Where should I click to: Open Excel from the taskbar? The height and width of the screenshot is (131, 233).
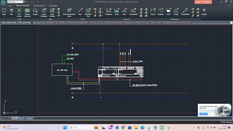(162, 128)
